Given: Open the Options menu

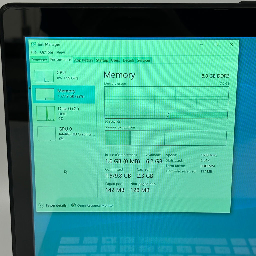Looking at the screenshot, I should click(x=47, y=52).
